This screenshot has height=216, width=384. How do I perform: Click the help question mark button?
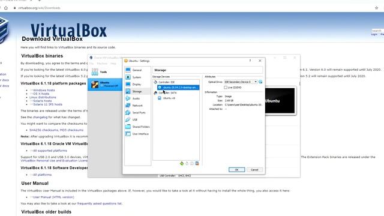[250, 61]
